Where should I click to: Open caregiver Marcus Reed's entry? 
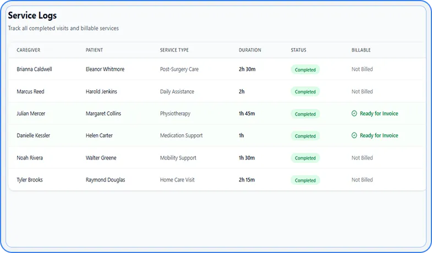[31, 92]
